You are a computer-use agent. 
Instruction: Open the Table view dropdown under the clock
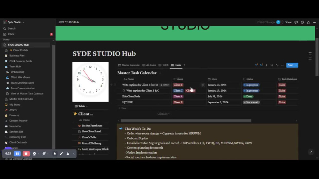pyautogui.click(x=81, y=106)
